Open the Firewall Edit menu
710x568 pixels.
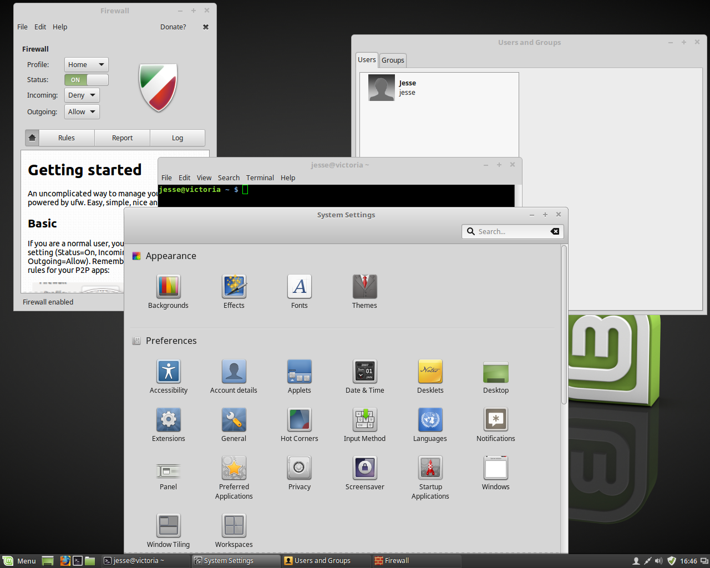coord(40,27)
